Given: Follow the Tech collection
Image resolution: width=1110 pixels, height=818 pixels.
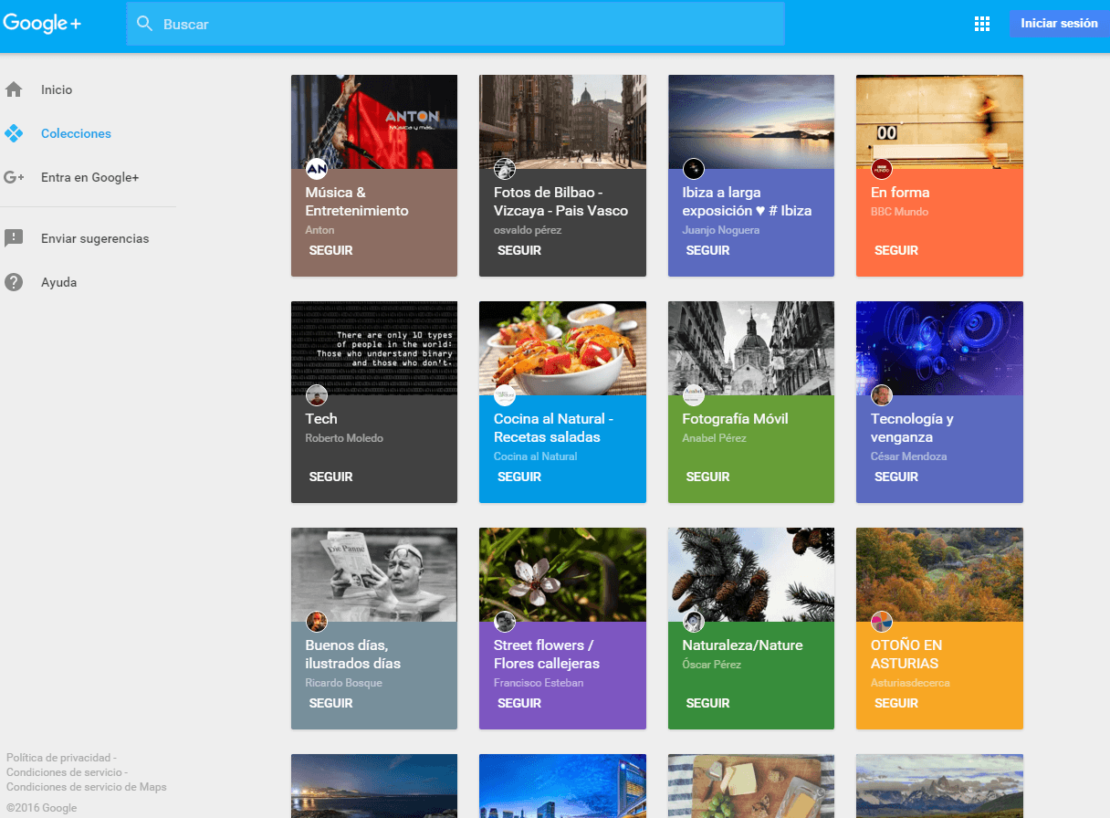Looking at the screenshot, I should point(330,477).
